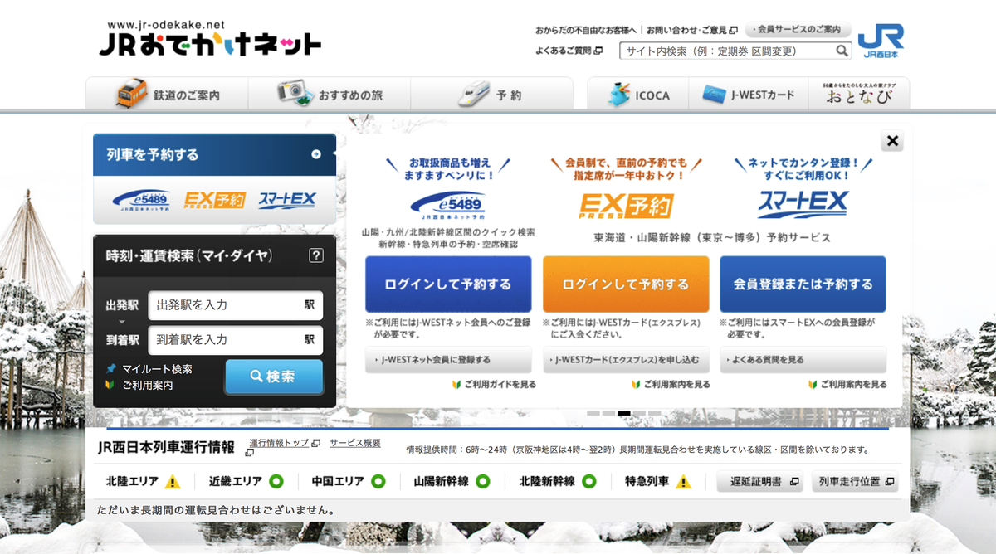Open ご利用案内を見る under EX予約
The height and width of the screenshot is (554, 996).
(670, 385)
